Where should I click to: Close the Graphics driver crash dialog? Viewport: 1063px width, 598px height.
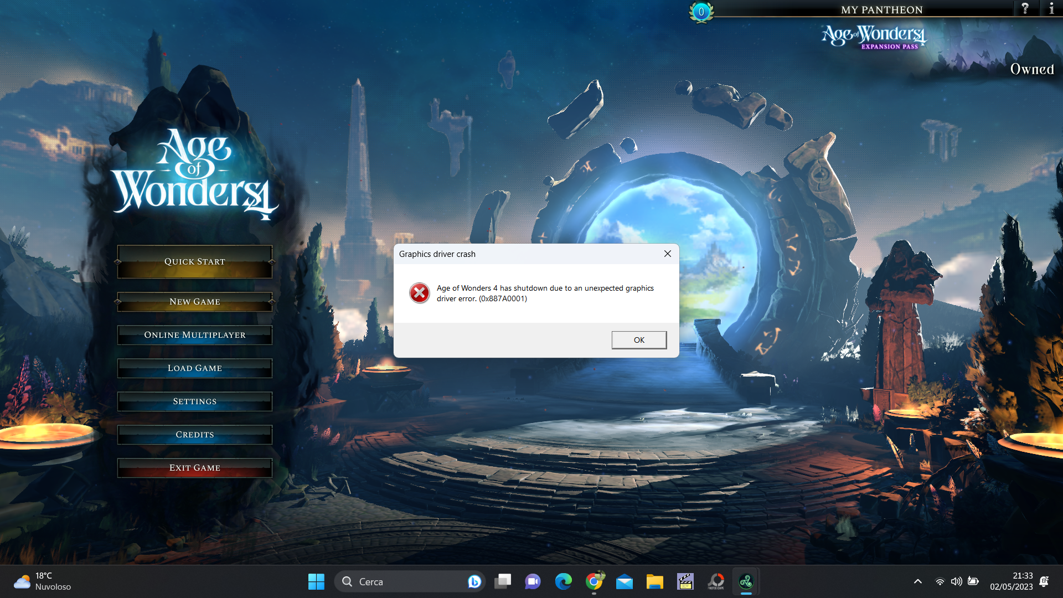coord(668,254)
